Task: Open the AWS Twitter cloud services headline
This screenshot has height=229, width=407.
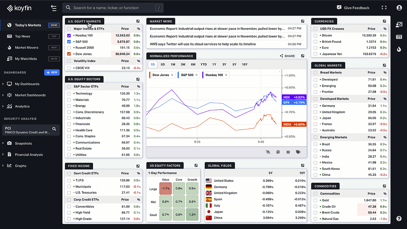Action: point(203,44)
